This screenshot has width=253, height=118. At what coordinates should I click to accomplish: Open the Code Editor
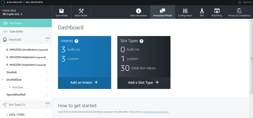26,31
